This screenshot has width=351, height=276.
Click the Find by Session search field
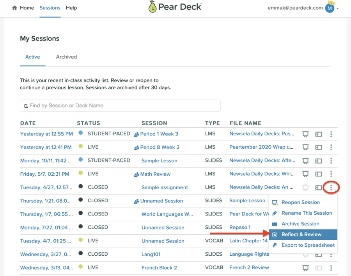120,106
